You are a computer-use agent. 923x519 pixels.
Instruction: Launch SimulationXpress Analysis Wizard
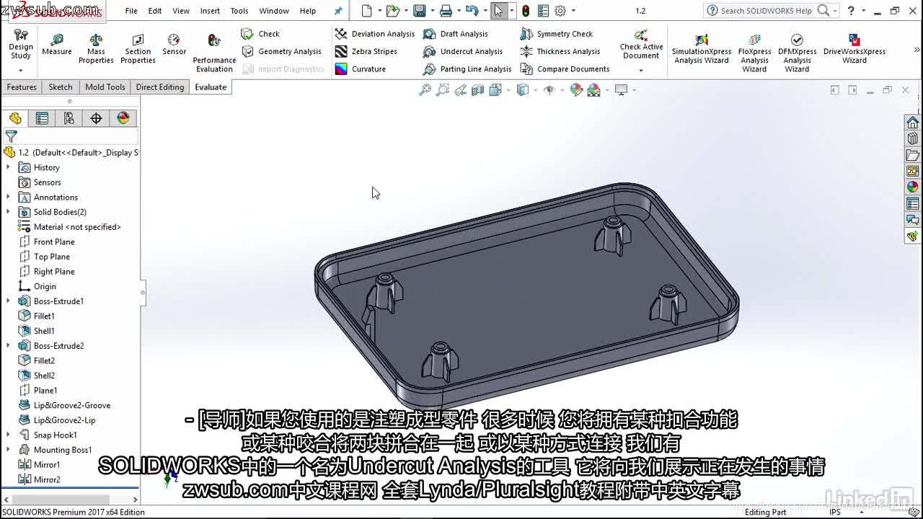click(702, 49)
